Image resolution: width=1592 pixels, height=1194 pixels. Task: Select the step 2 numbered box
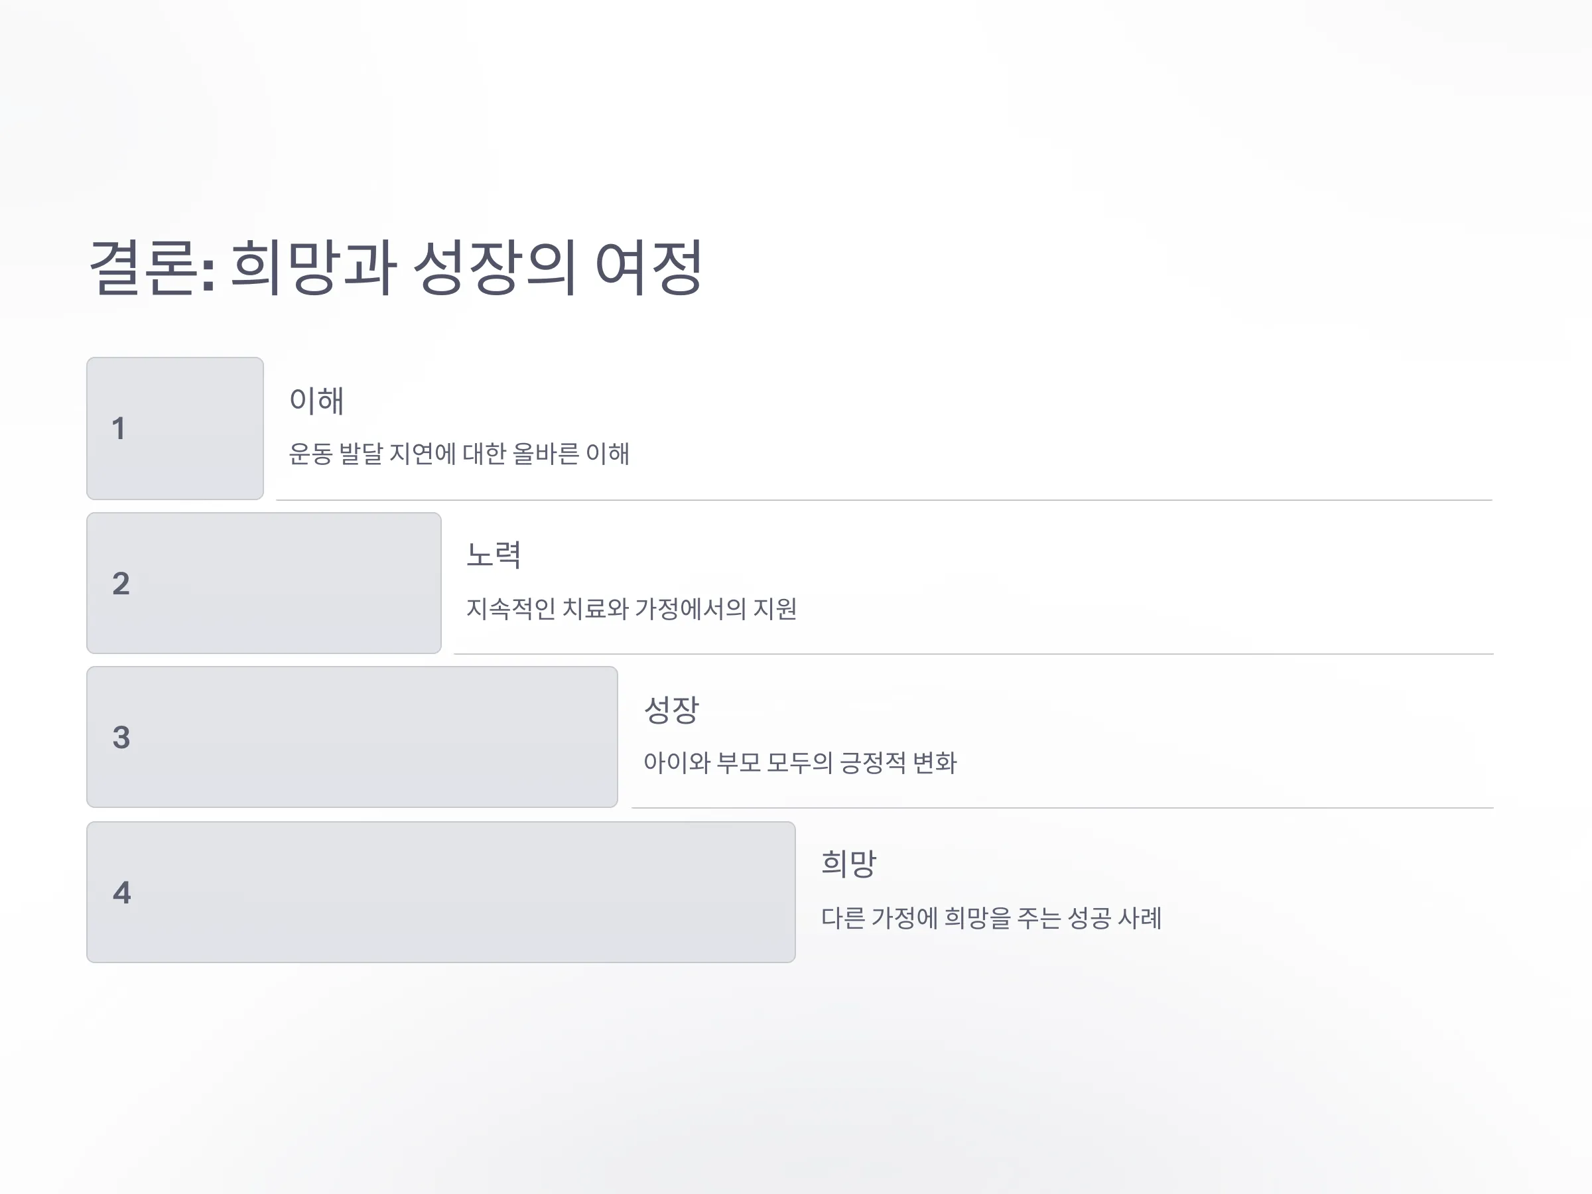click(264, 583)
